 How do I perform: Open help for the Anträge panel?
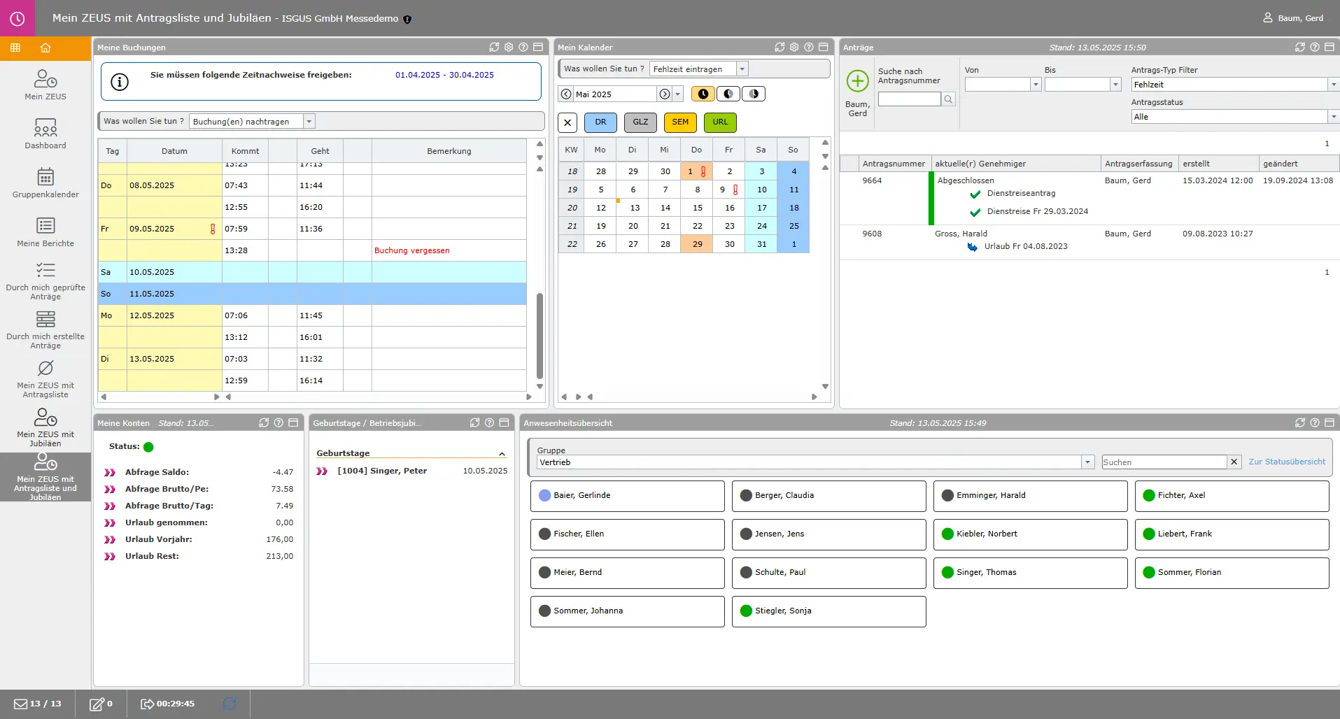pyautogui.click(x=1315, y=48)
